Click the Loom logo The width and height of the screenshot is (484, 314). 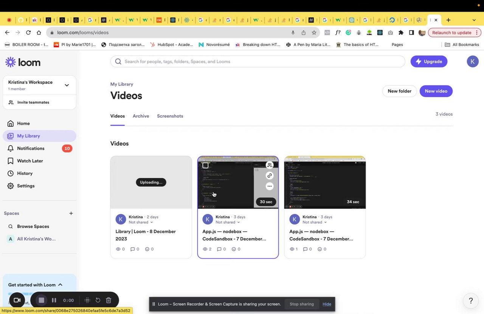click(x=23, y=62)
